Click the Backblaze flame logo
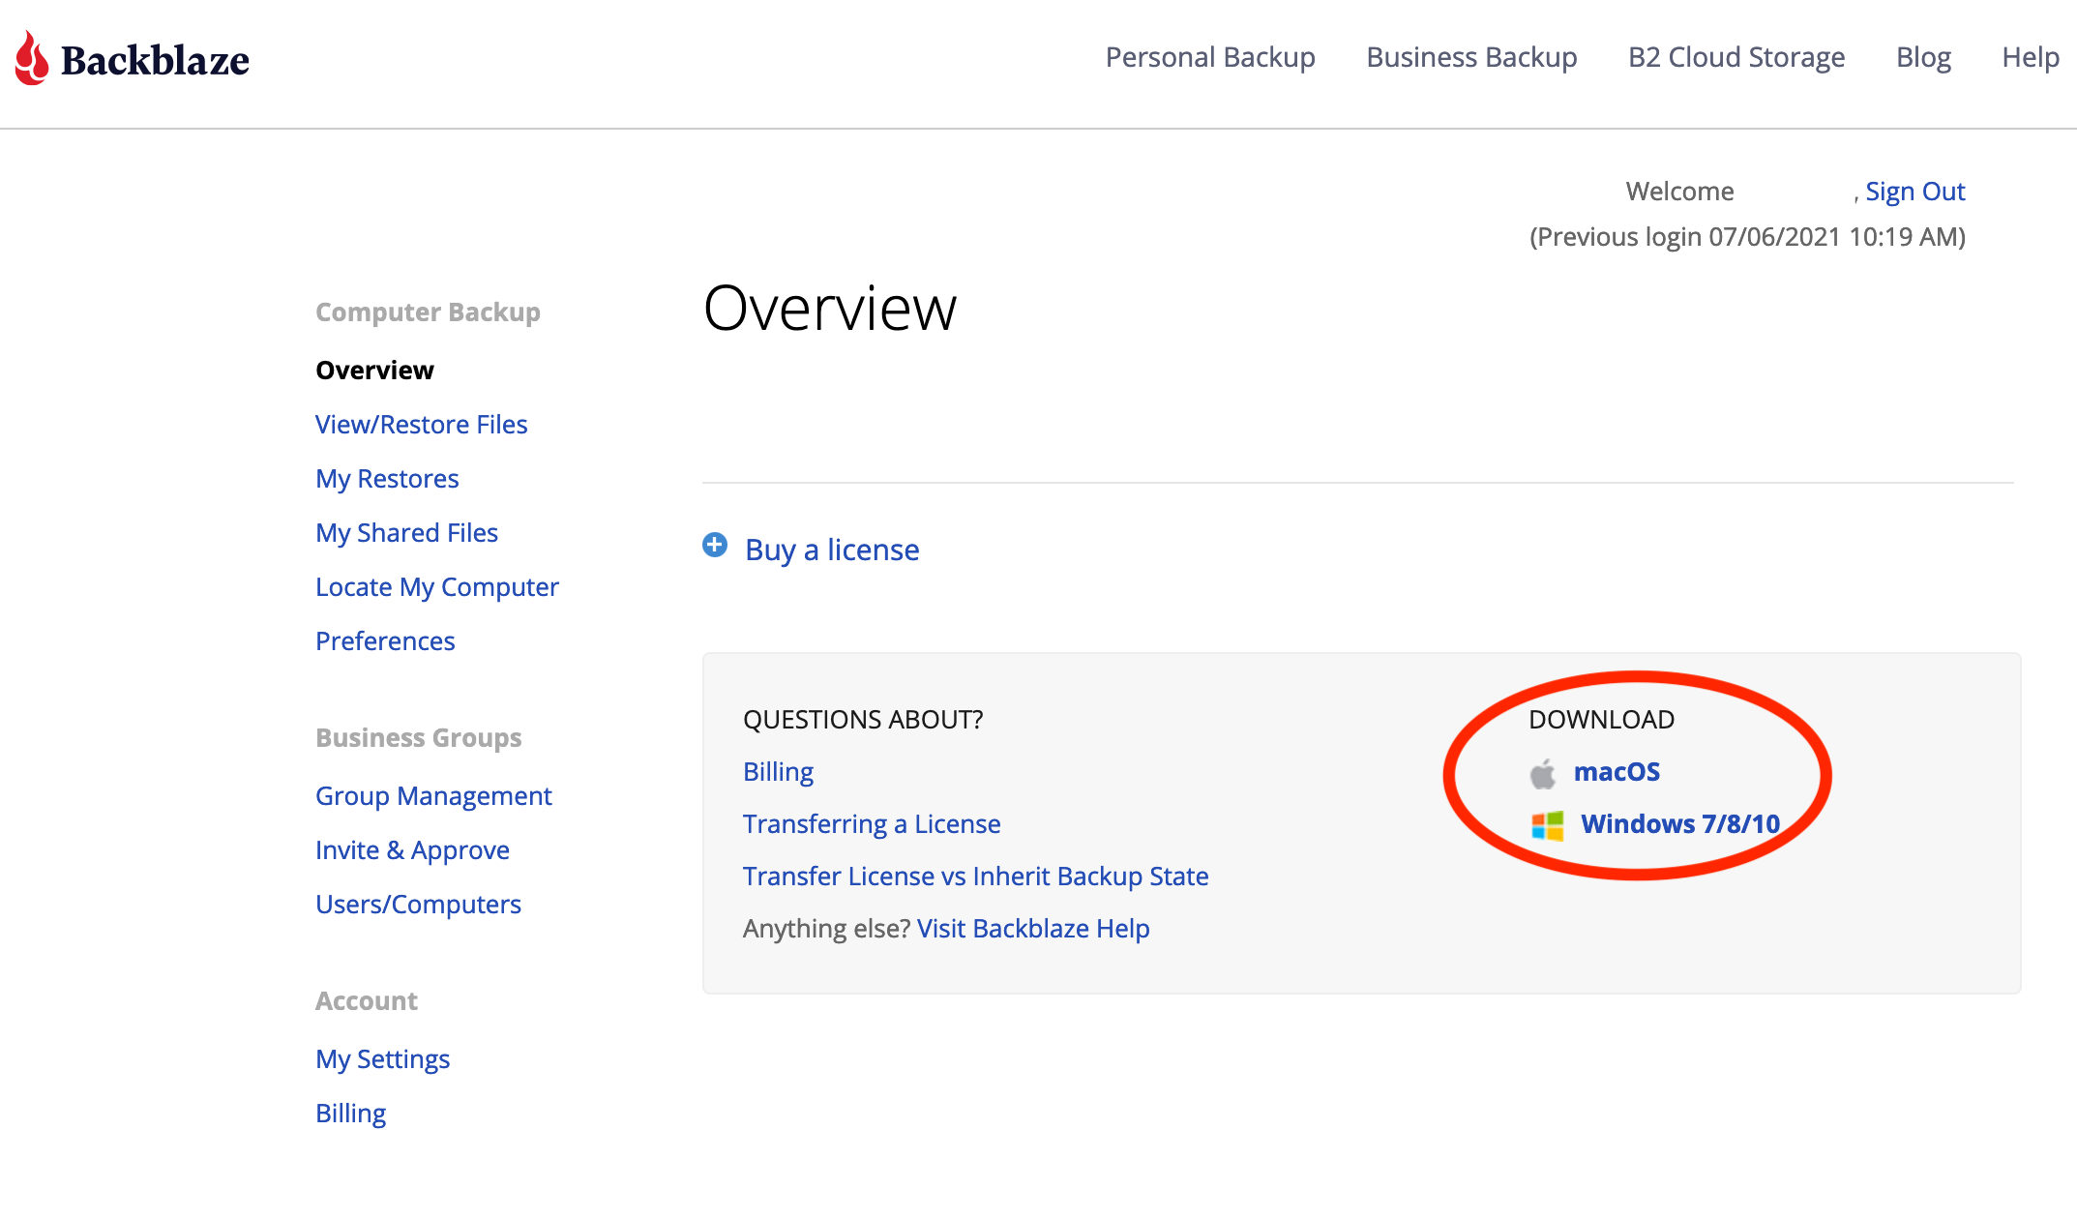This screenshot has width=2077, height=1219. (x=32, y=58)
